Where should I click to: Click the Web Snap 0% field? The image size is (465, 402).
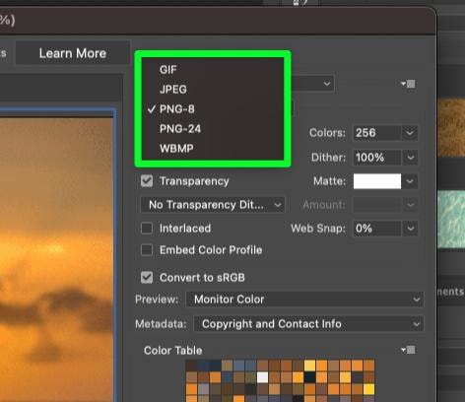click(x=377, y=229)
